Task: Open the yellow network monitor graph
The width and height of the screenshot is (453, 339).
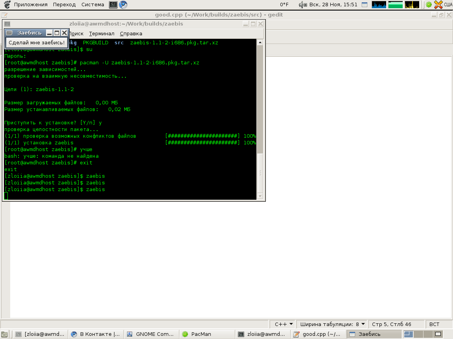Action: 412,5
